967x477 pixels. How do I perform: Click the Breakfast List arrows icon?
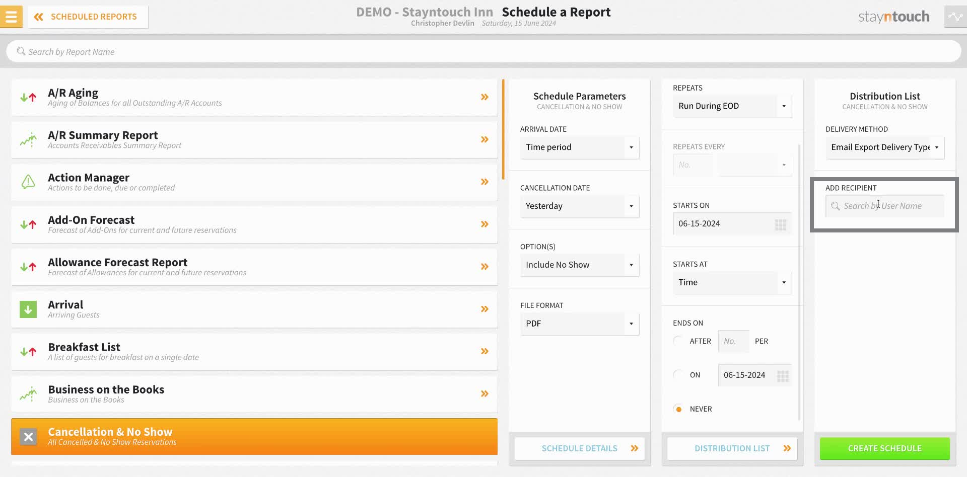pos(28,352)
